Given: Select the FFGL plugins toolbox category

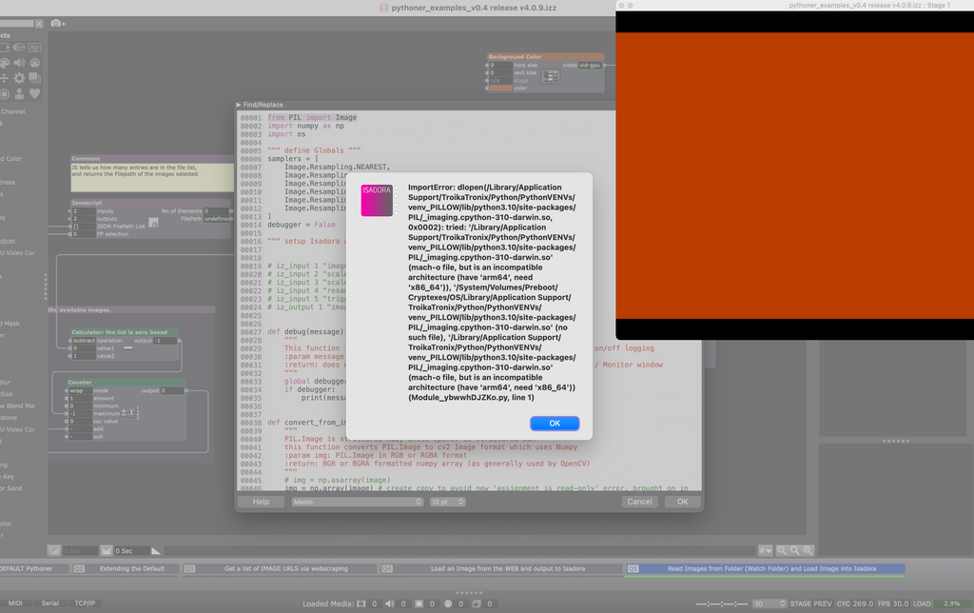Looking at the screenshot, I should [x=35, y=48].
